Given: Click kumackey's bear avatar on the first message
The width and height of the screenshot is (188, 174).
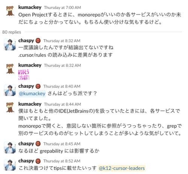Looking at the screenshot, I should pos(10,11).
